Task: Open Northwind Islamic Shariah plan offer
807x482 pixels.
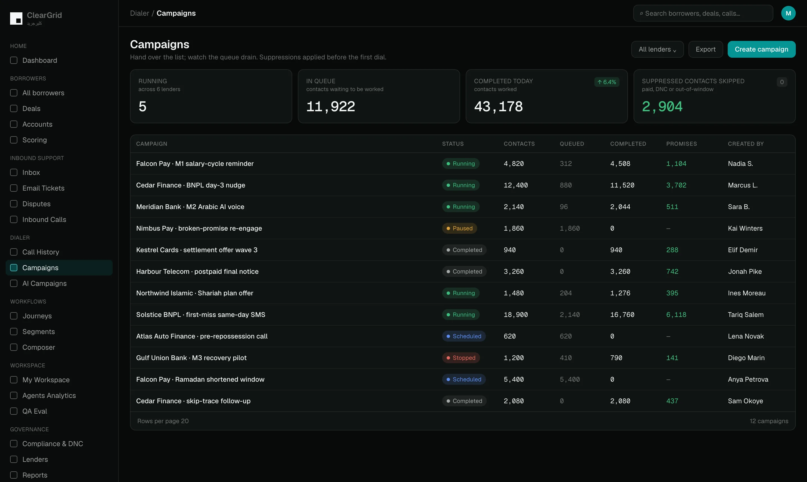Action: [x=194, y=293]
